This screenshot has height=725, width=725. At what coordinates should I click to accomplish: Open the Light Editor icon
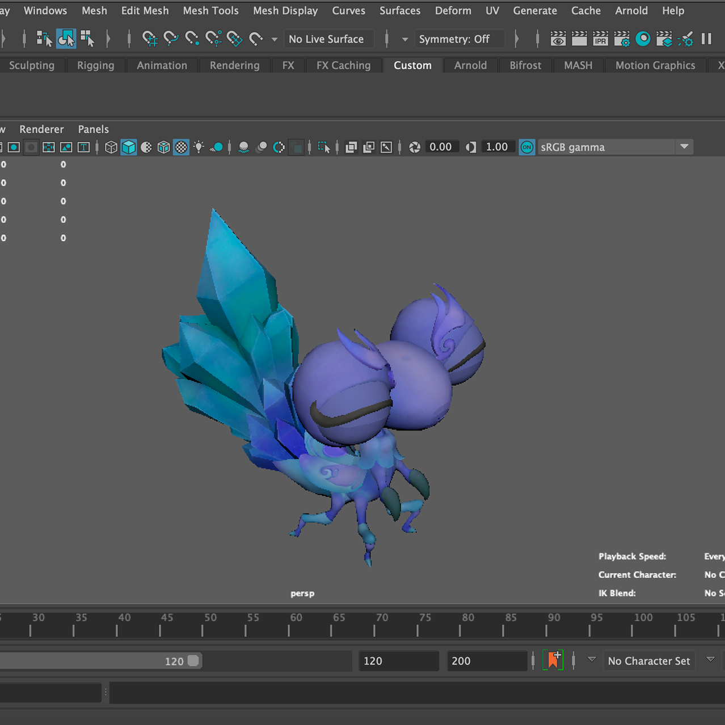click(x=686, y=39)
